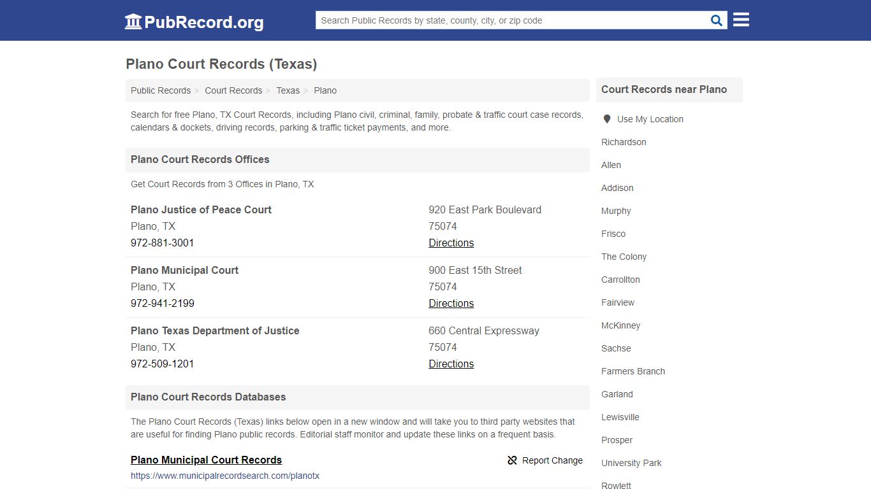Open Public Records breadcrumb
The height and width of the screenshot is (489, 871).
[x=161, y=90]
